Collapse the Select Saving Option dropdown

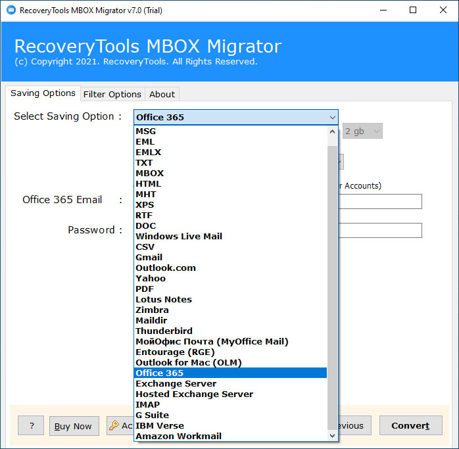332,118
